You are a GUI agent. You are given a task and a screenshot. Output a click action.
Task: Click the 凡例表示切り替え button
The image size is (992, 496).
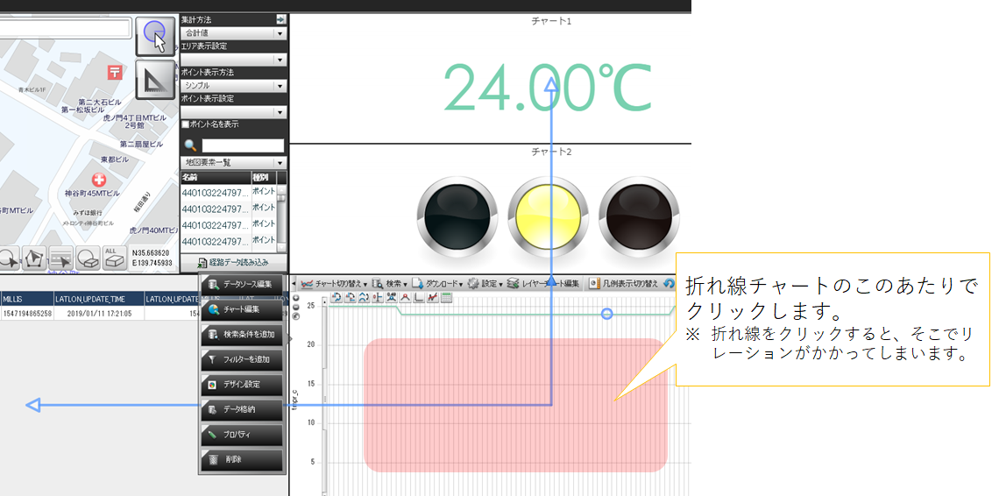click(623, 283)
